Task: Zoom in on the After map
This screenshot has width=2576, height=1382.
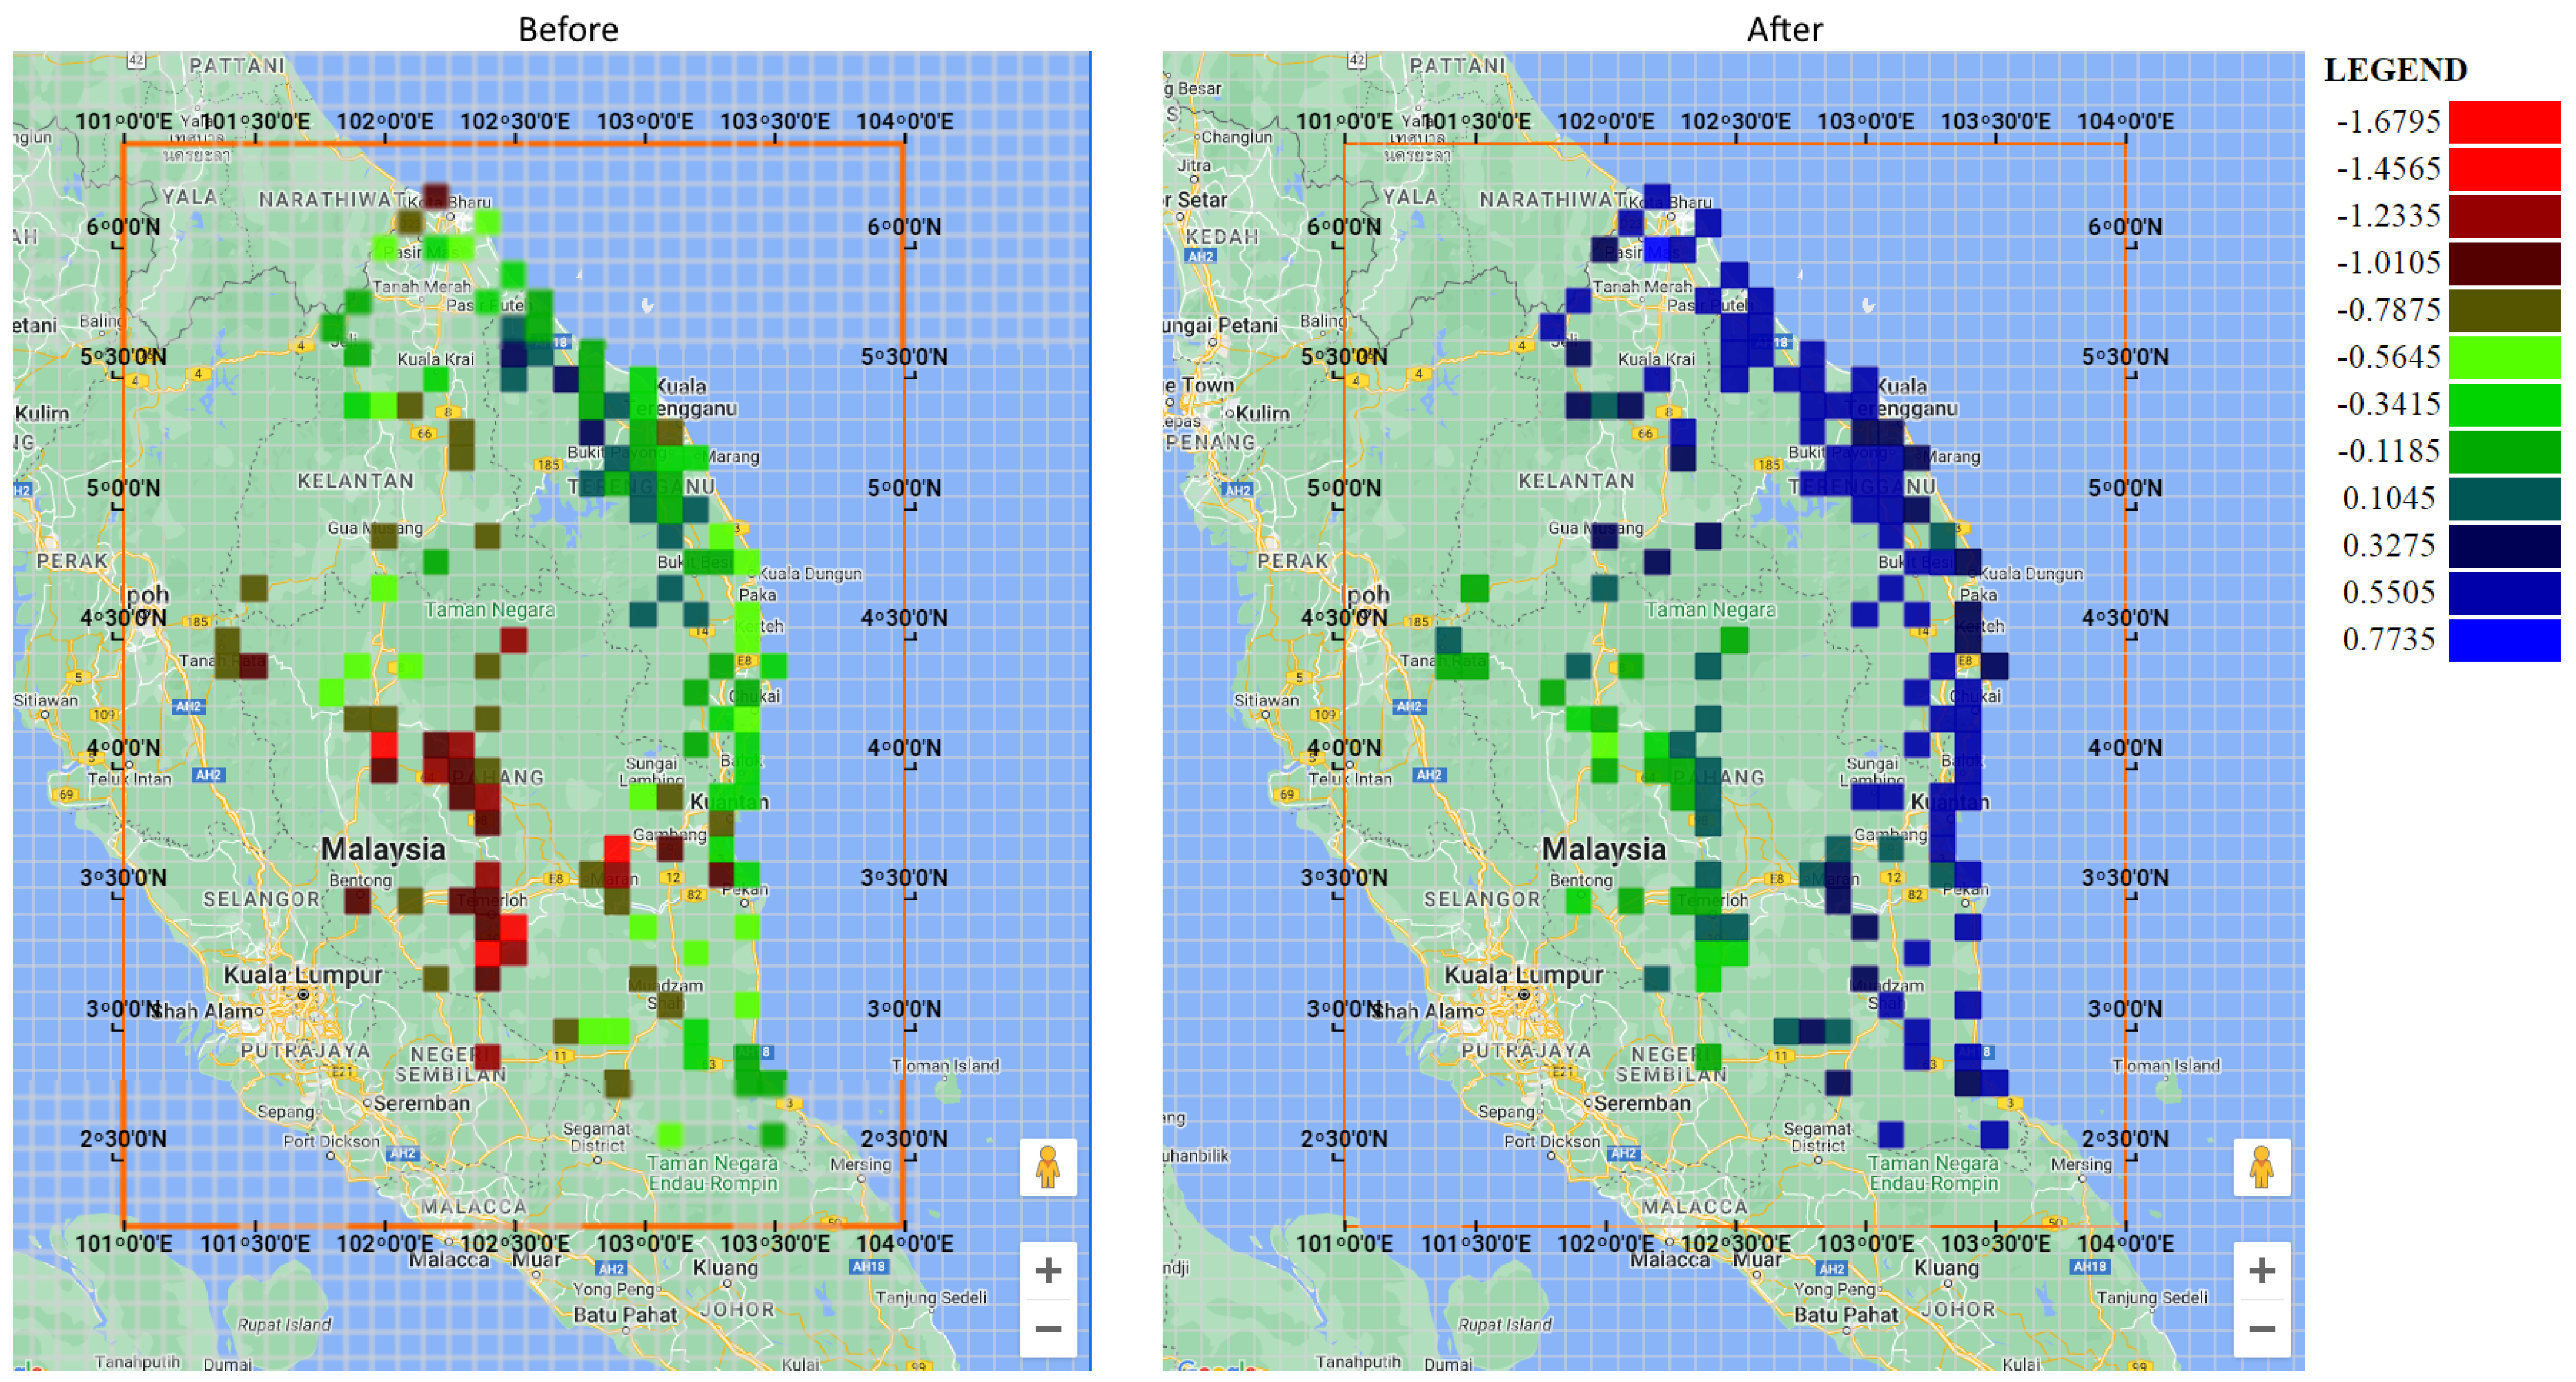Action: click(2261, 1270)
